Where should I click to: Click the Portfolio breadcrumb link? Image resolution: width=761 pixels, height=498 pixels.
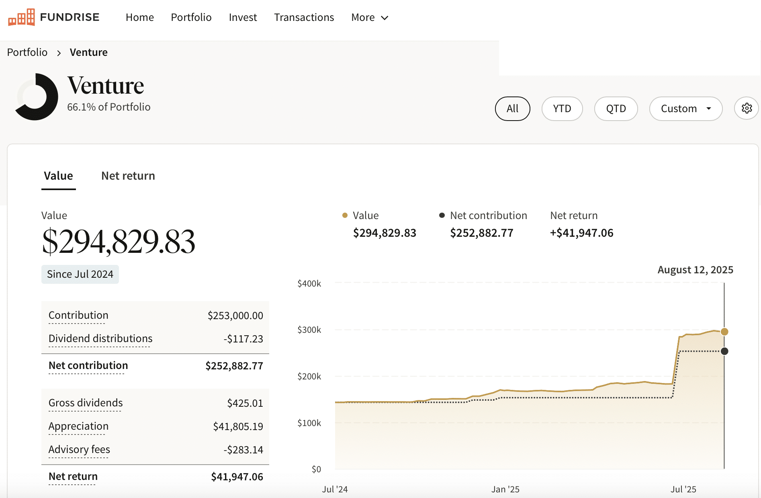(27, 52)
